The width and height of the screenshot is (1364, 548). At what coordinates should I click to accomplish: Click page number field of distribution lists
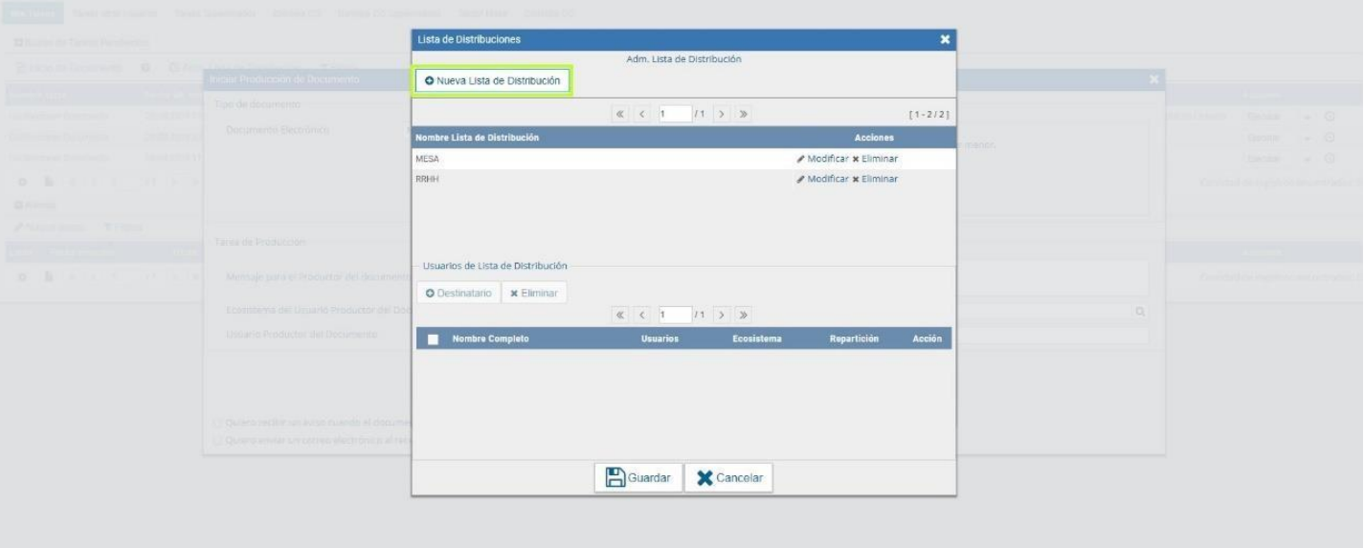(x=673, y=115)
